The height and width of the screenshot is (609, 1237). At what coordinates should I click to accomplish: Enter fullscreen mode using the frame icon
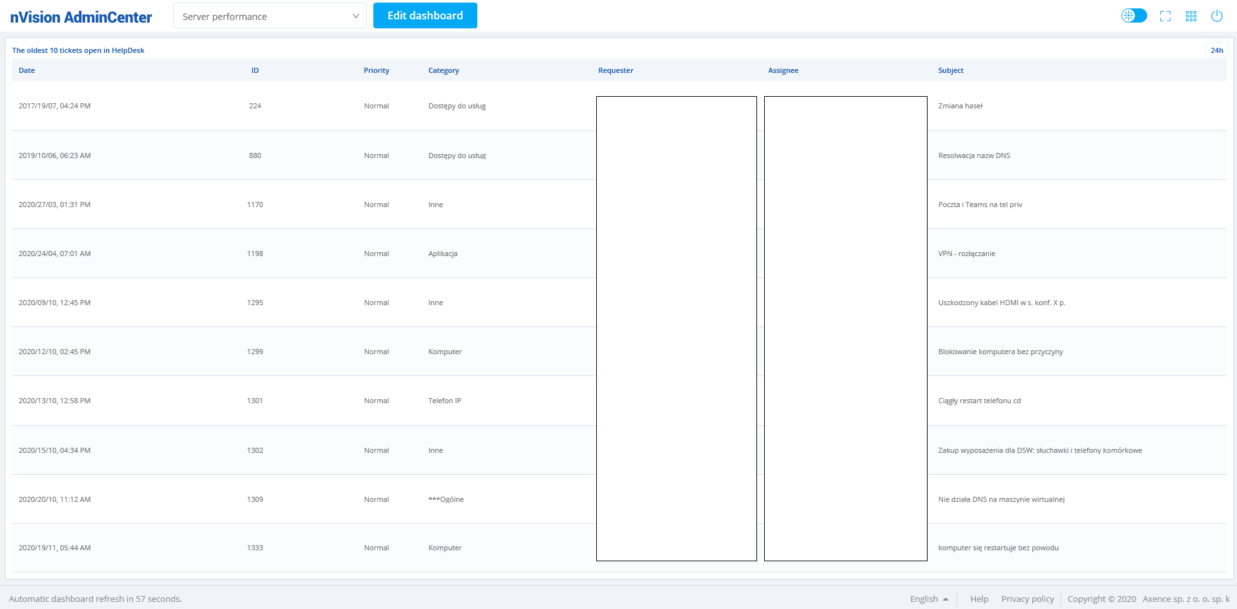point(1165,16)
